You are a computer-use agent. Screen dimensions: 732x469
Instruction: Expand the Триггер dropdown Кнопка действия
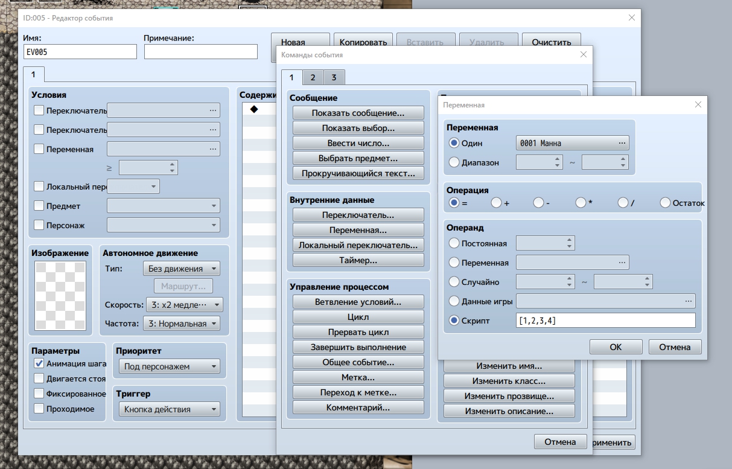169,409
